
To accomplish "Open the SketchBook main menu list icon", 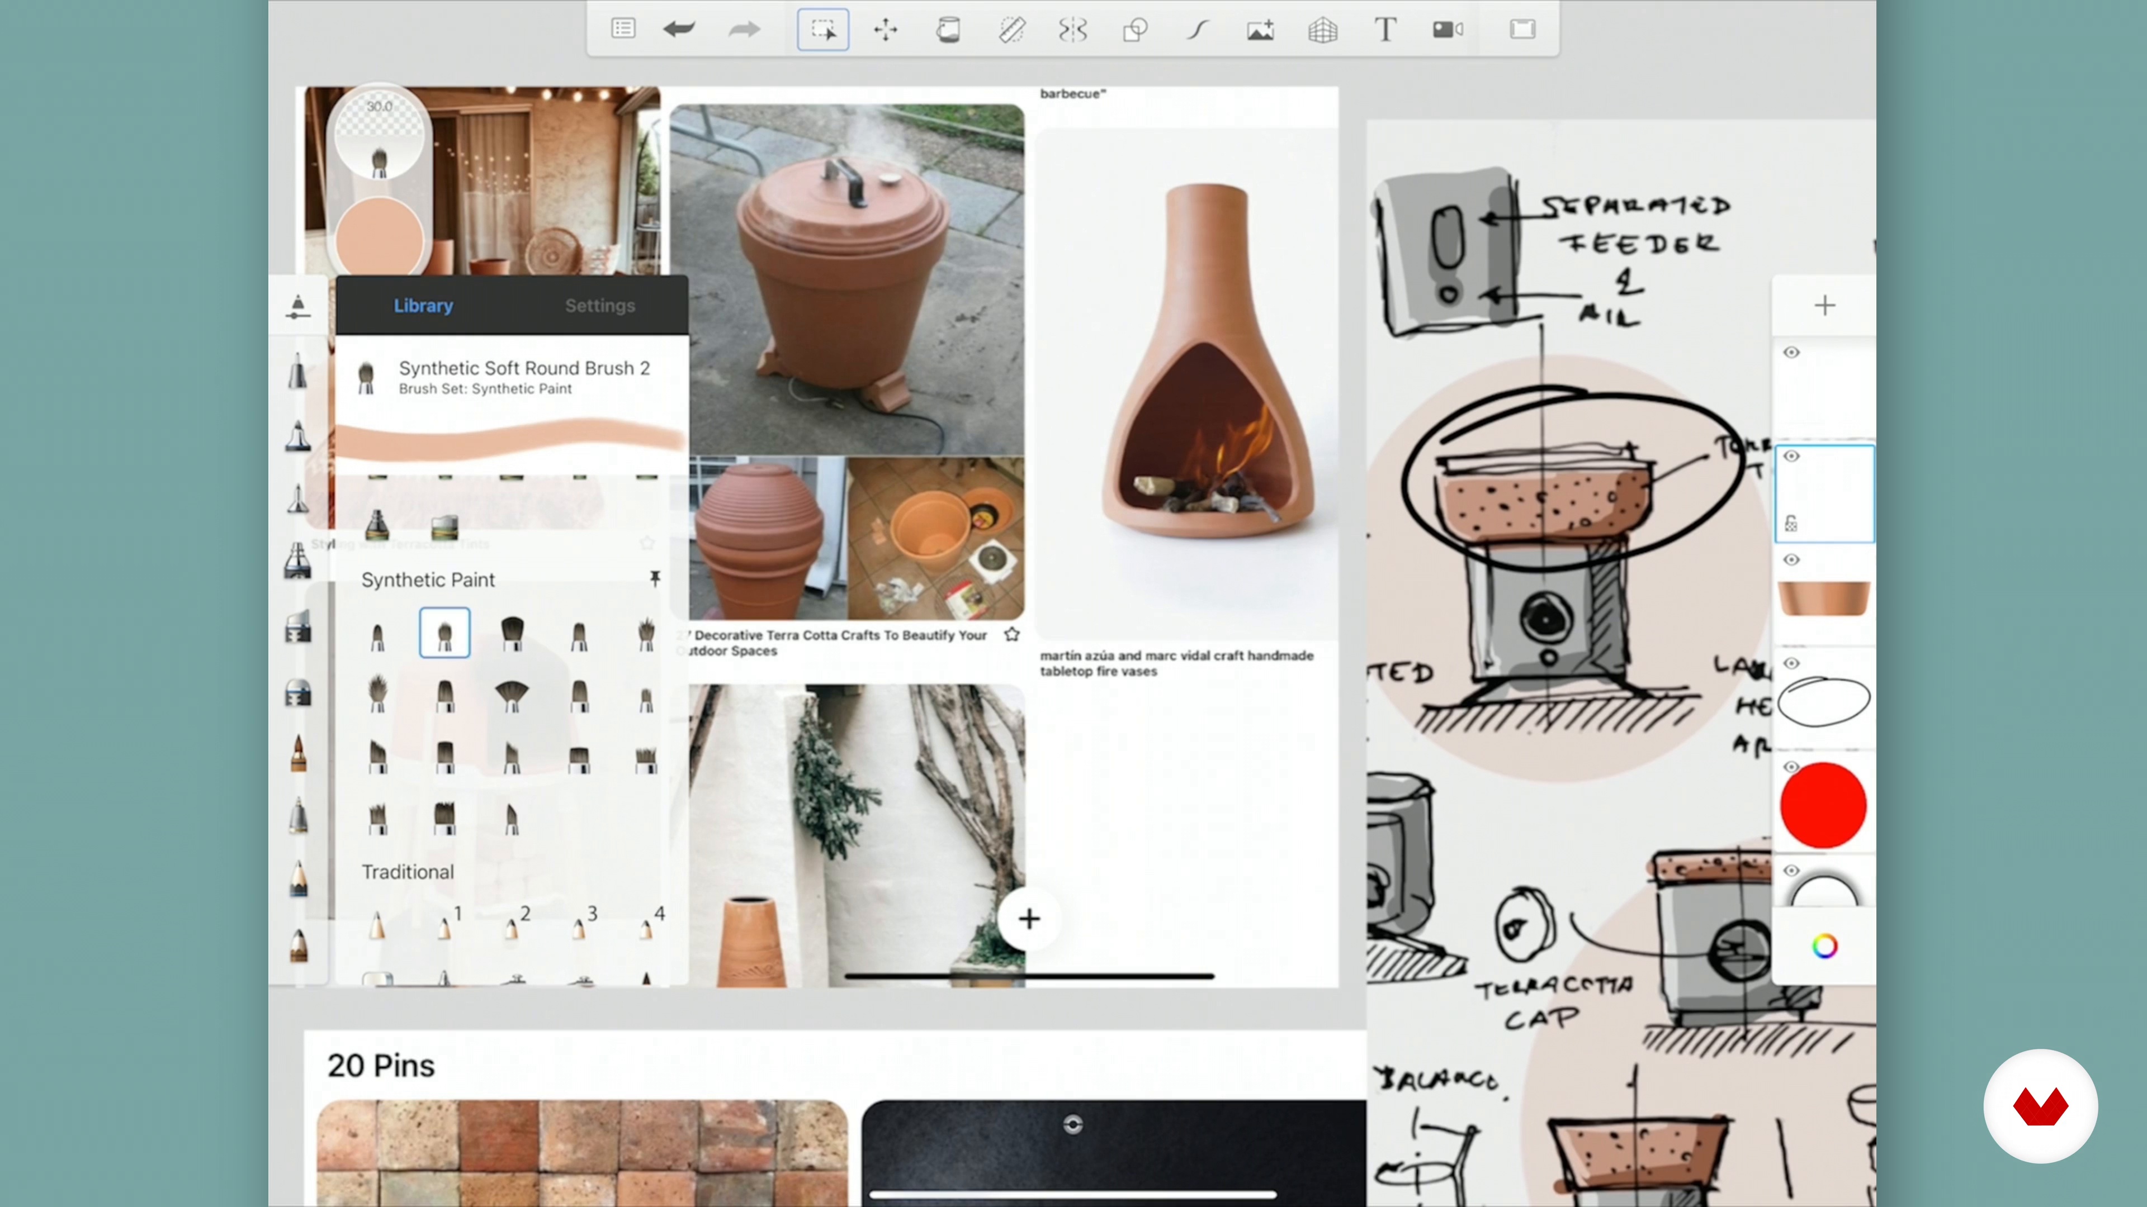I will coord(623,29).
